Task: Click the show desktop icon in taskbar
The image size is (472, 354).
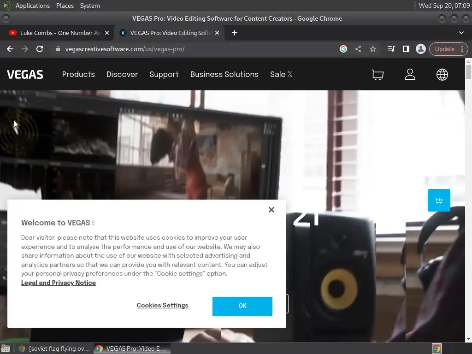Action: pos(6,348)
